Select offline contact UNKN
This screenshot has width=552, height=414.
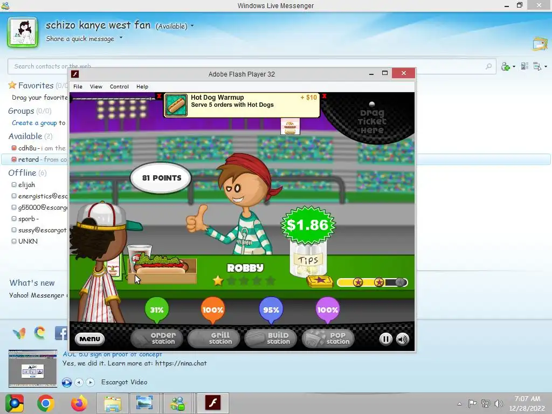pos(28,241)
